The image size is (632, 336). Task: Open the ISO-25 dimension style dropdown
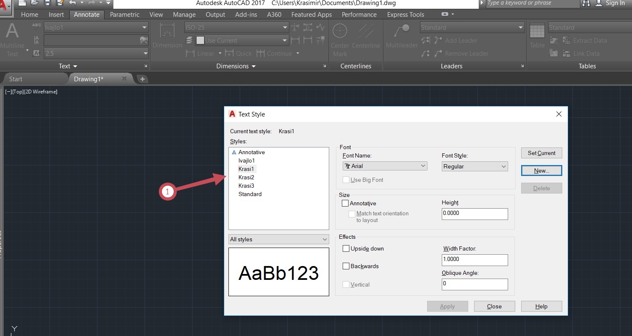coord(236,28)
